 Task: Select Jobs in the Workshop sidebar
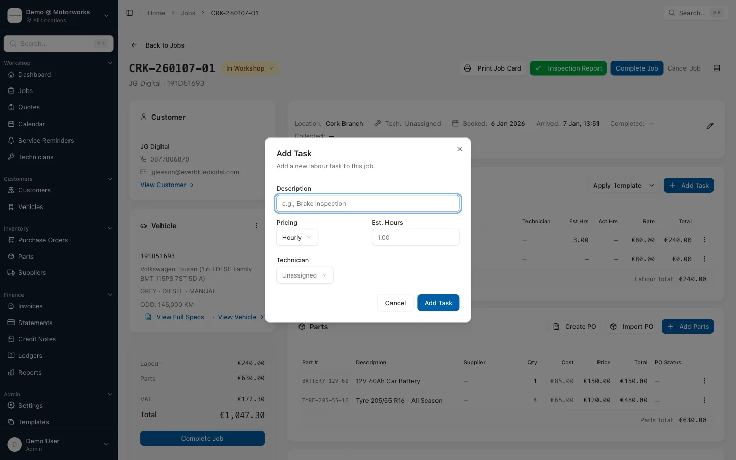pyautogui.click(x=26, y=90)
